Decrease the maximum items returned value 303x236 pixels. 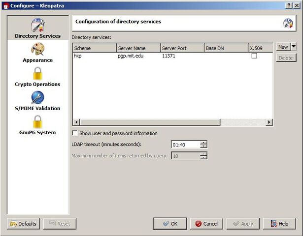point(203,158)
